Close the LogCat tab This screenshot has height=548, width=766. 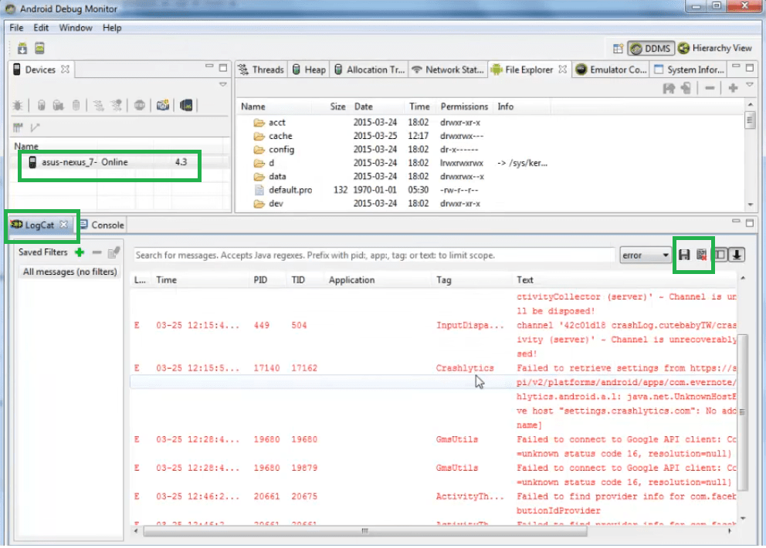click(x=63, y=225)
